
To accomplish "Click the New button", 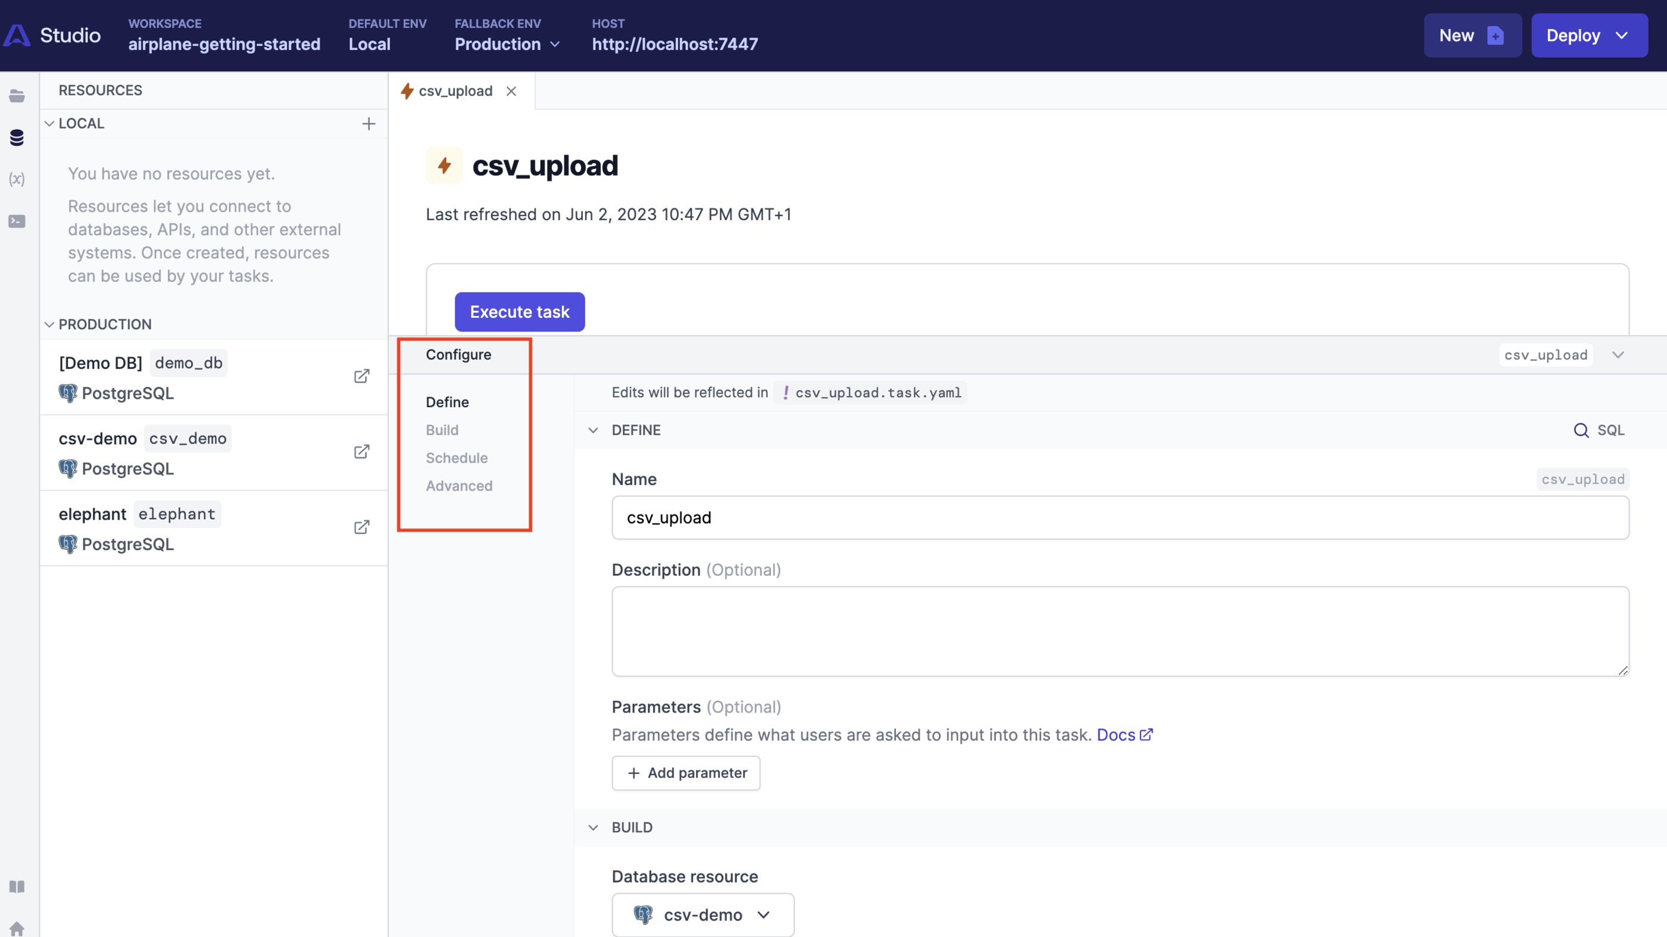I will coord(1472,36).
